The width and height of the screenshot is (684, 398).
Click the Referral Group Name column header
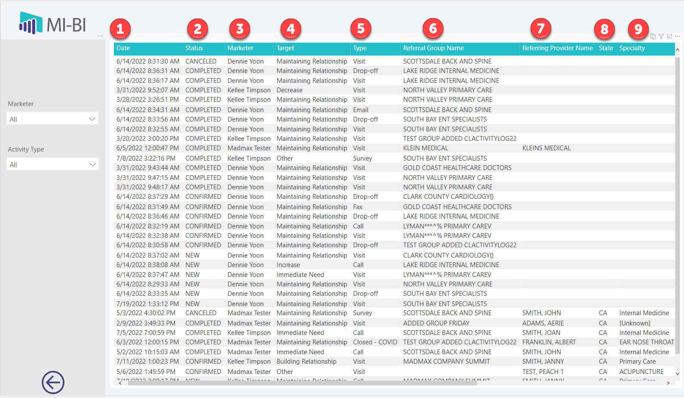[433, 48]
